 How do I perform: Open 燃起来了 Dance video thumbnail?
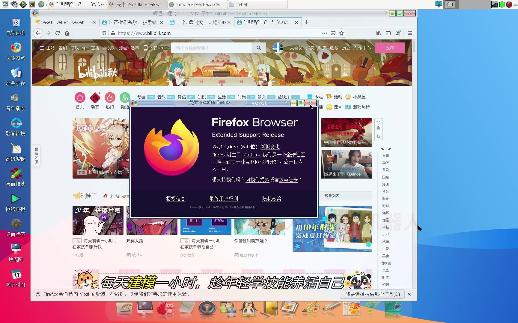pyautogui.click(x=346, y=164)
